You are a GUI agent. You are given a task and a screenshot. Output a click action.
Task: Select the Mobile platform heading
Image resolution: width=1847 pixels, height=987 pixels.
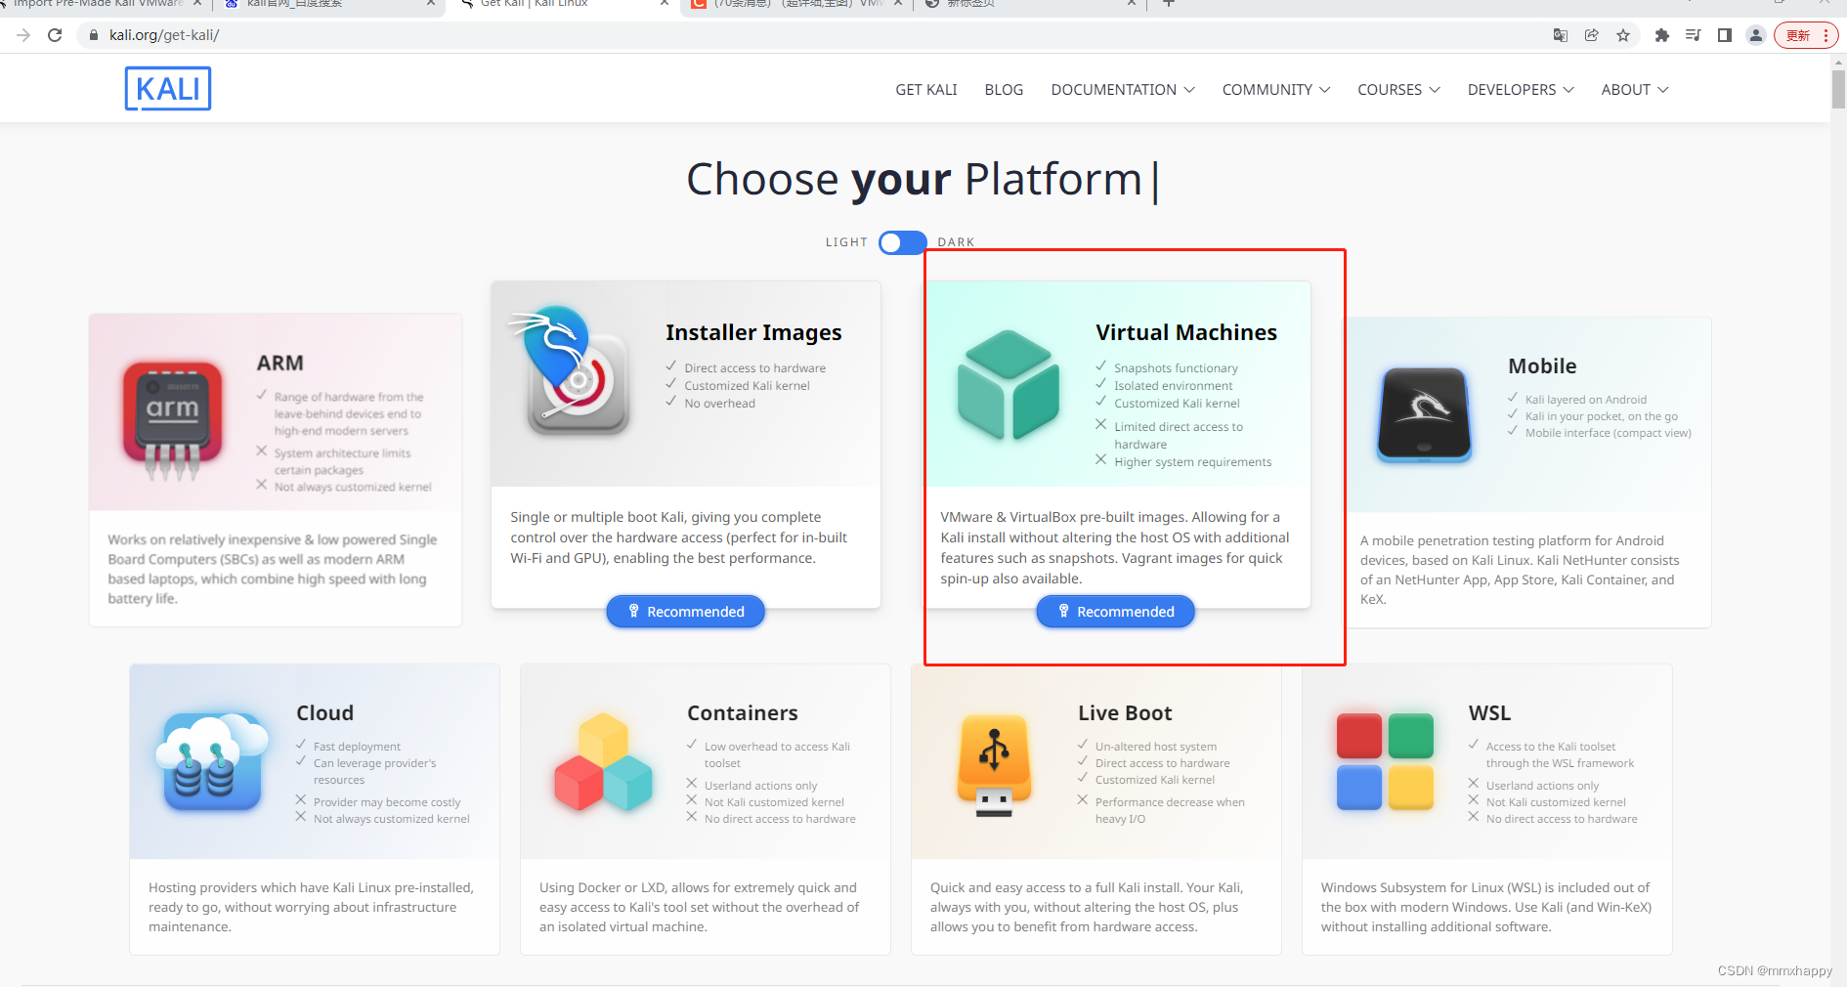(1542, 365)
